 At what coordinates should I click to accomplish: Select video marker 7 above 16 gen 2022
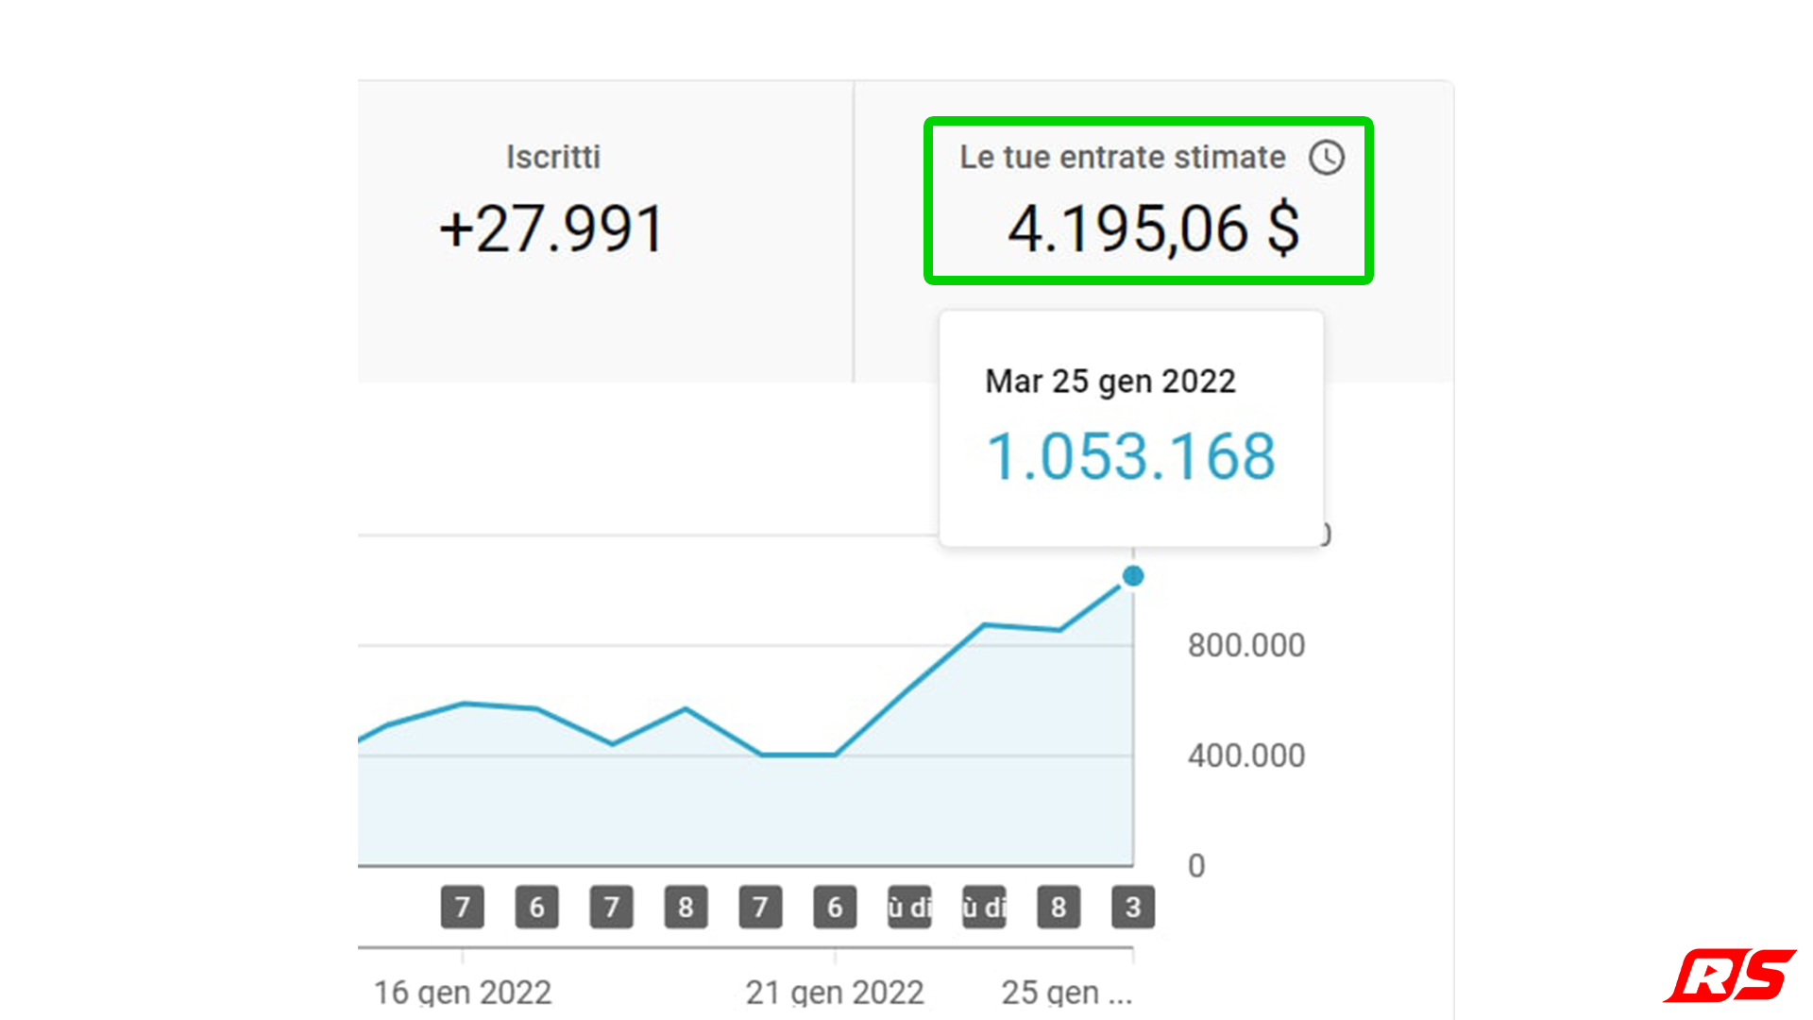point(463,908)
